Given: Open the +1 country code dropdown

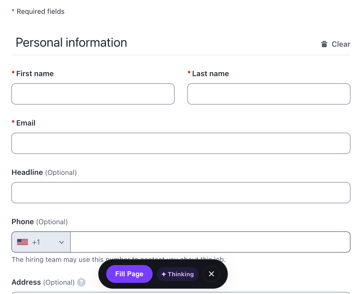Looking at the screenshot, I should tap(41, 242).
